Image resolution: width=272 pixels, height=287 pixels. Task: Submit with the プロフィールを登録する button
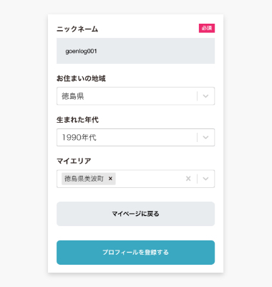(135, 253)
